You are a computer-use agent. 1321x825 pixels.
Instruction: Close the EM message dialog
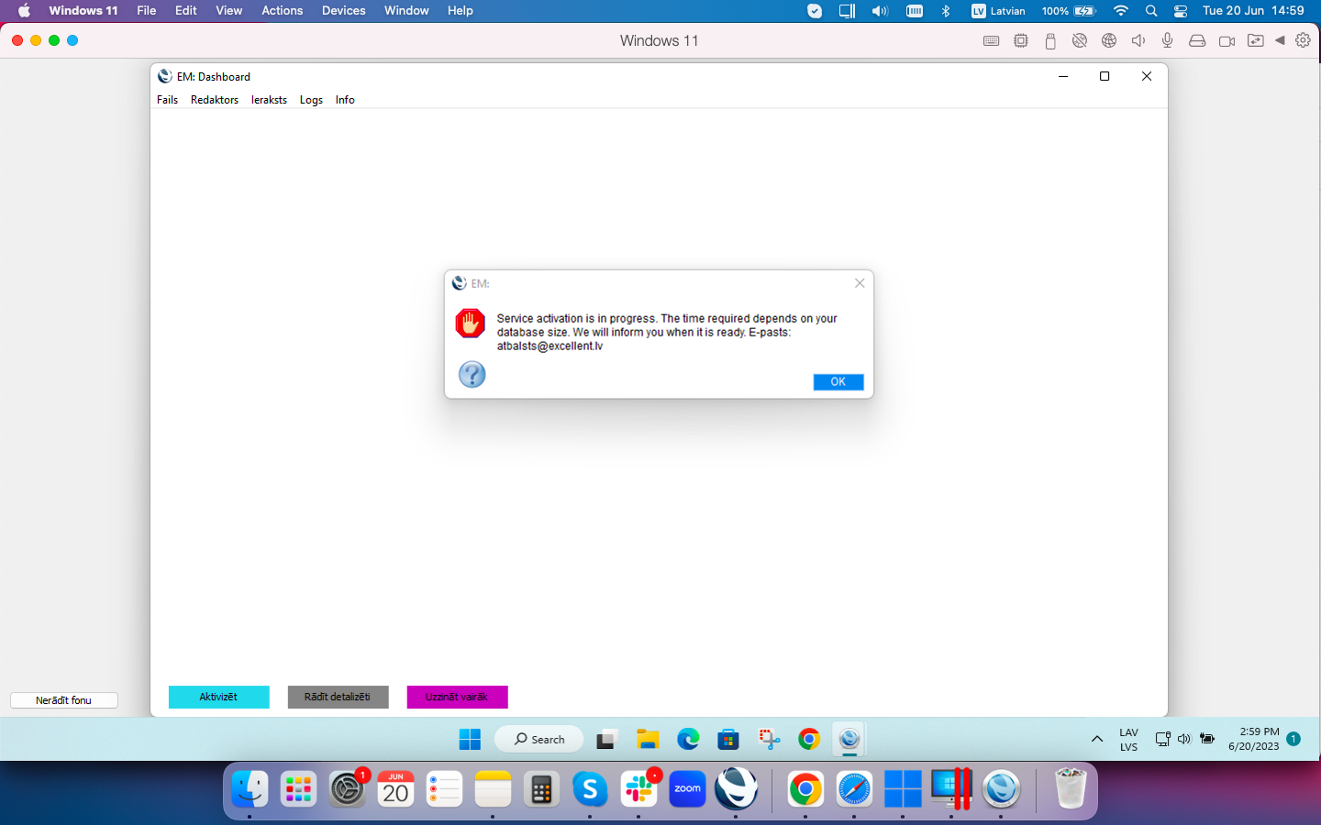tap(860, 283)
